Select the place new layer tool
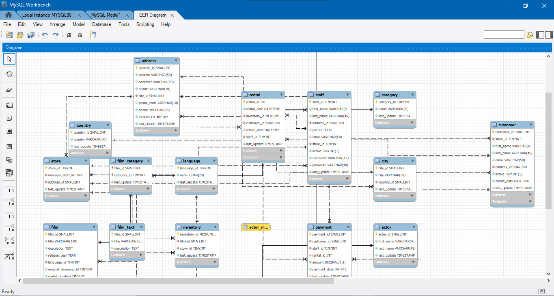This screenshot has height=296, width=554. [9, 105]
